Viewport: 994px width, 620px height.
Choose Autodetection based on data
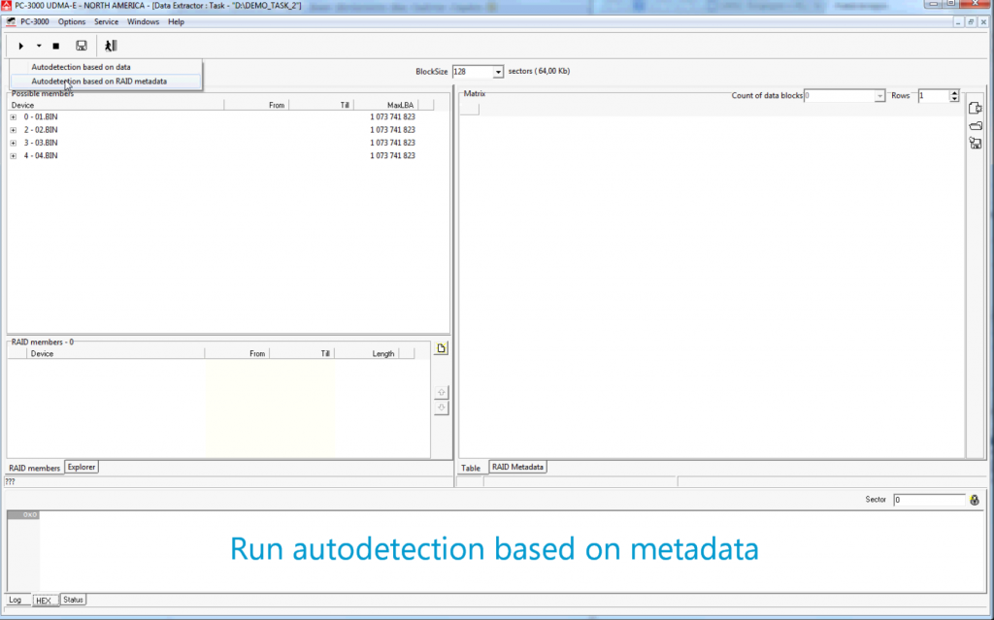(x=81, y=67)
